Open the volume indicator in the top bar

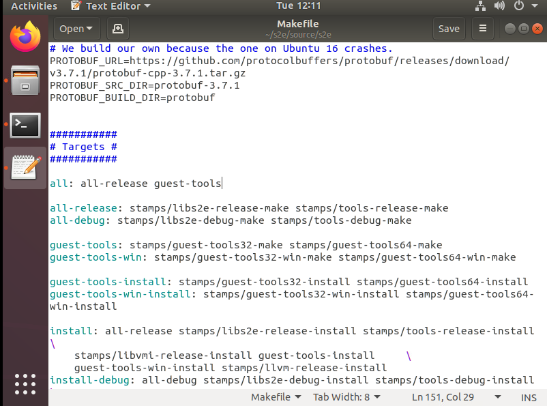coord(499,6)
